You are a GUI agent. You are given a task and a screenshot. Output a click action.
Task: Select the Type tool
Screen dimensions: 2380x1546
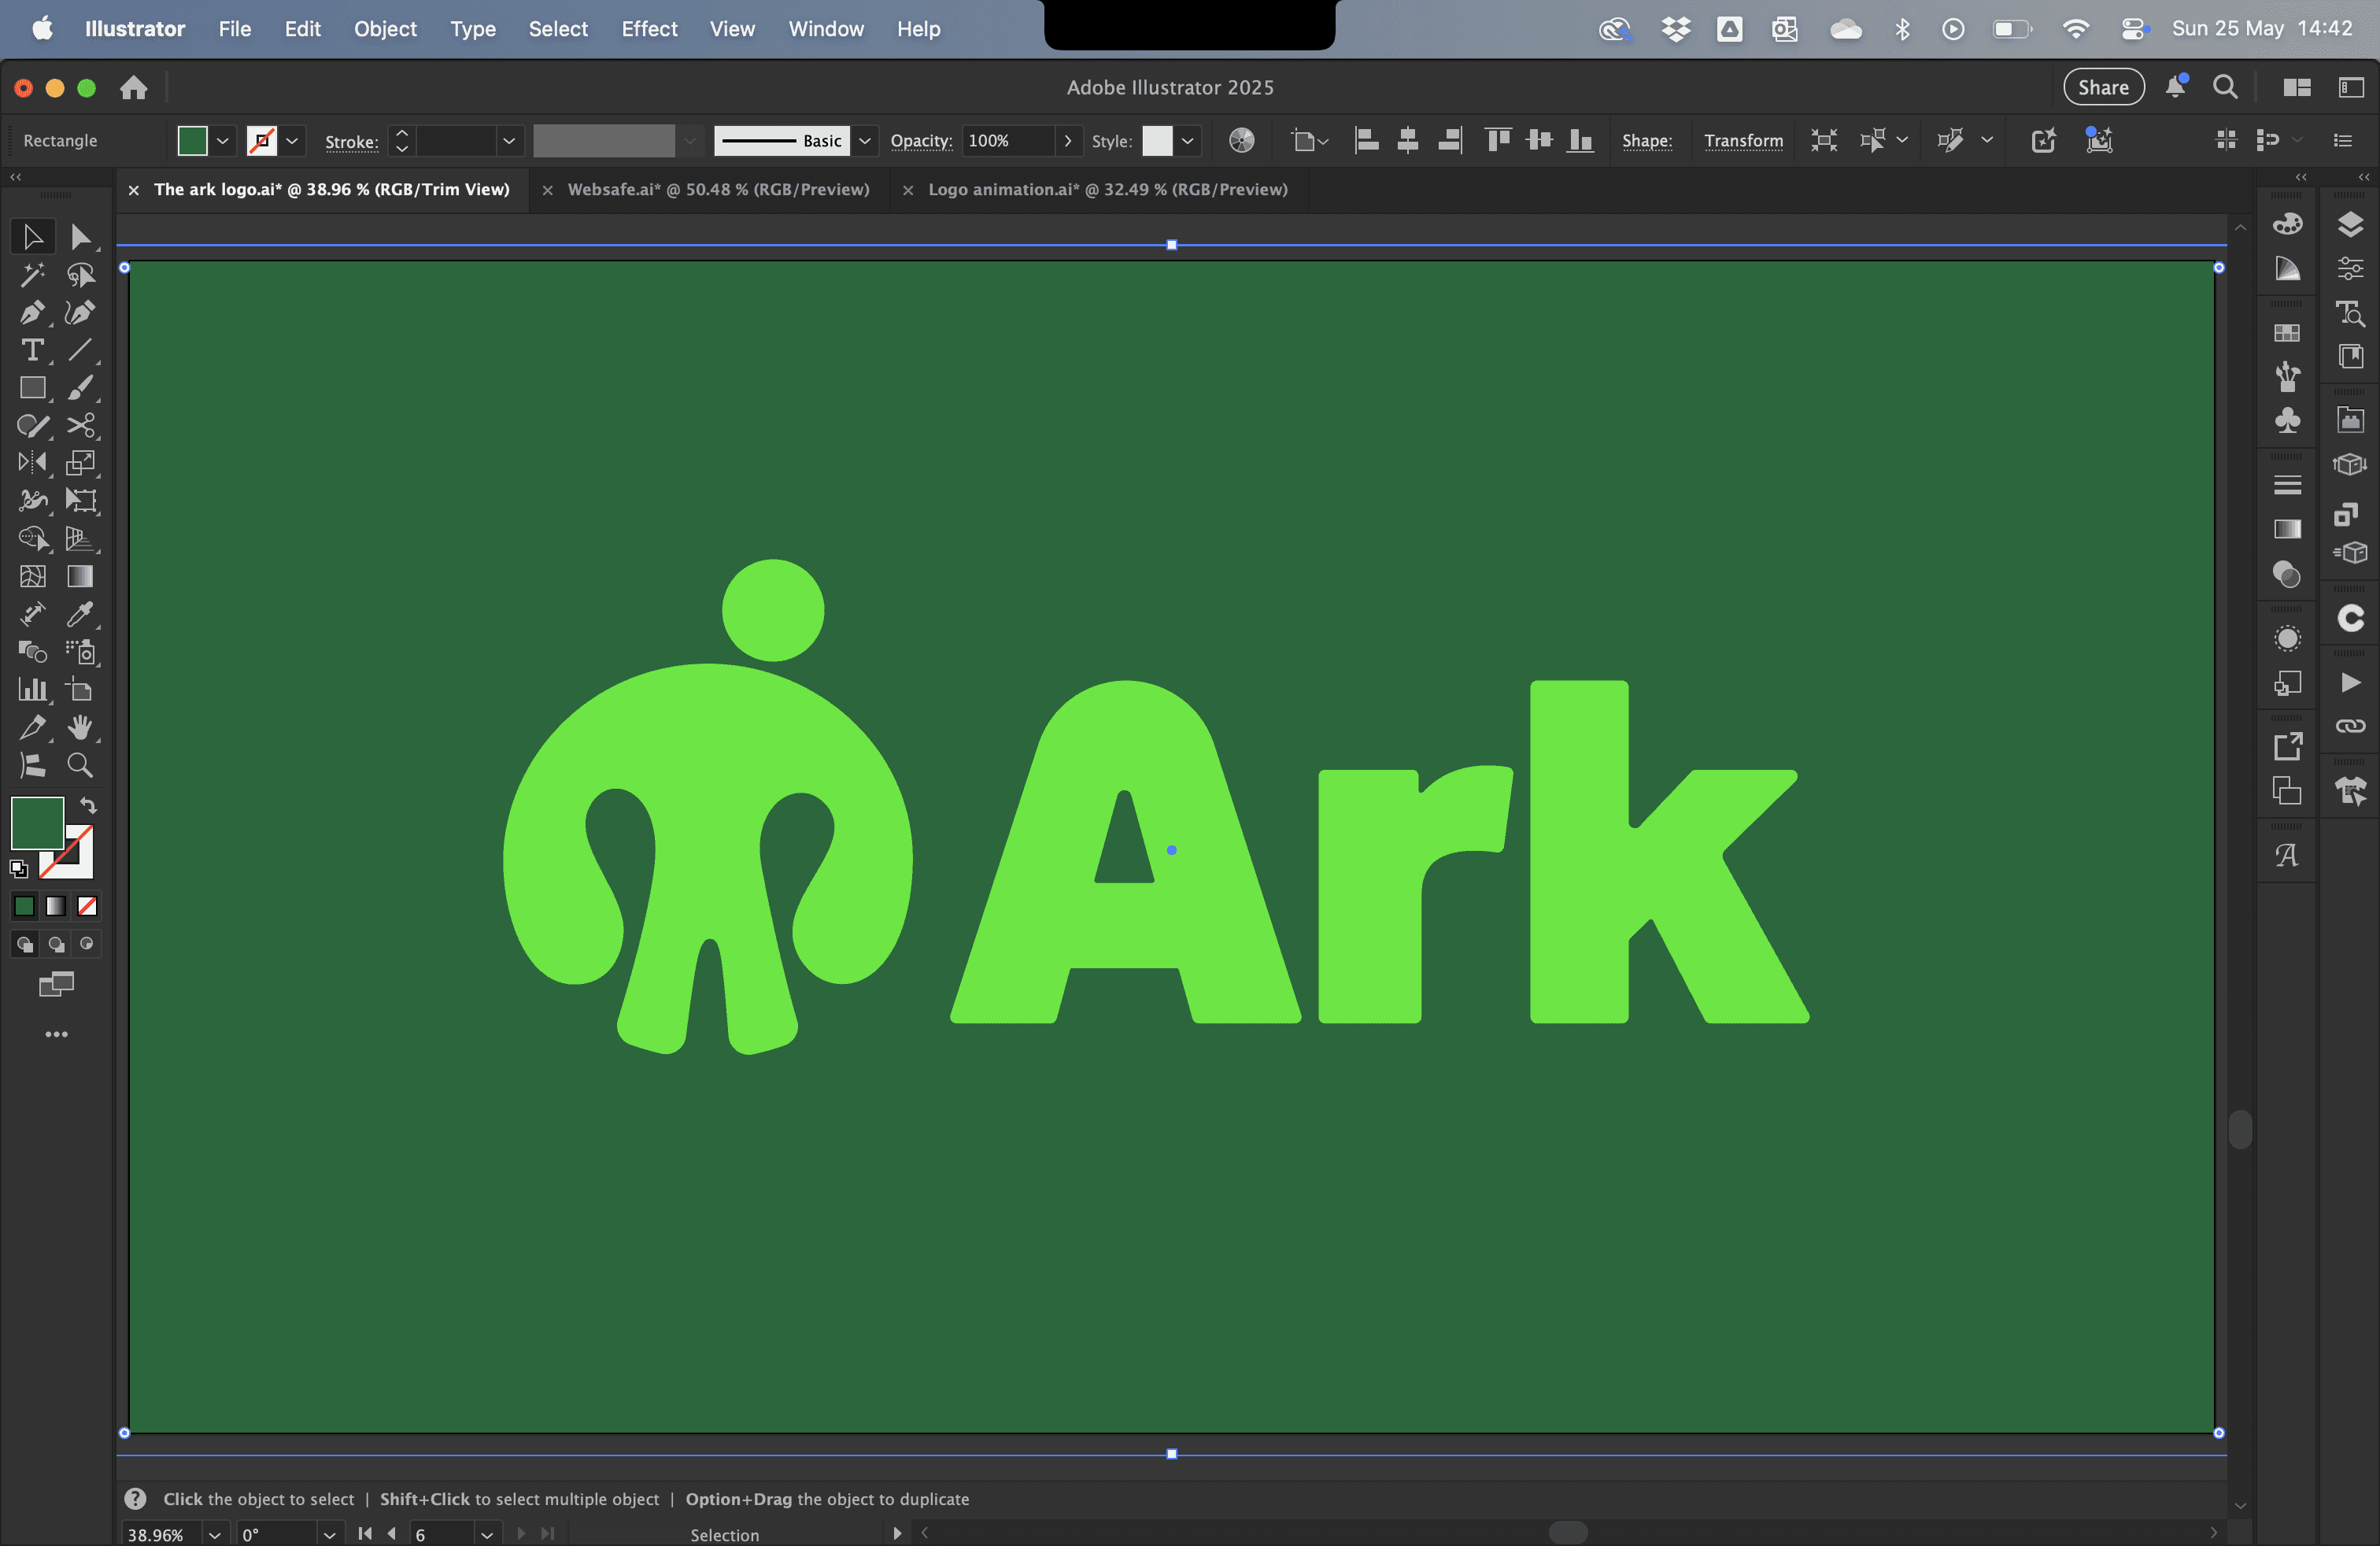pos(32,351)
